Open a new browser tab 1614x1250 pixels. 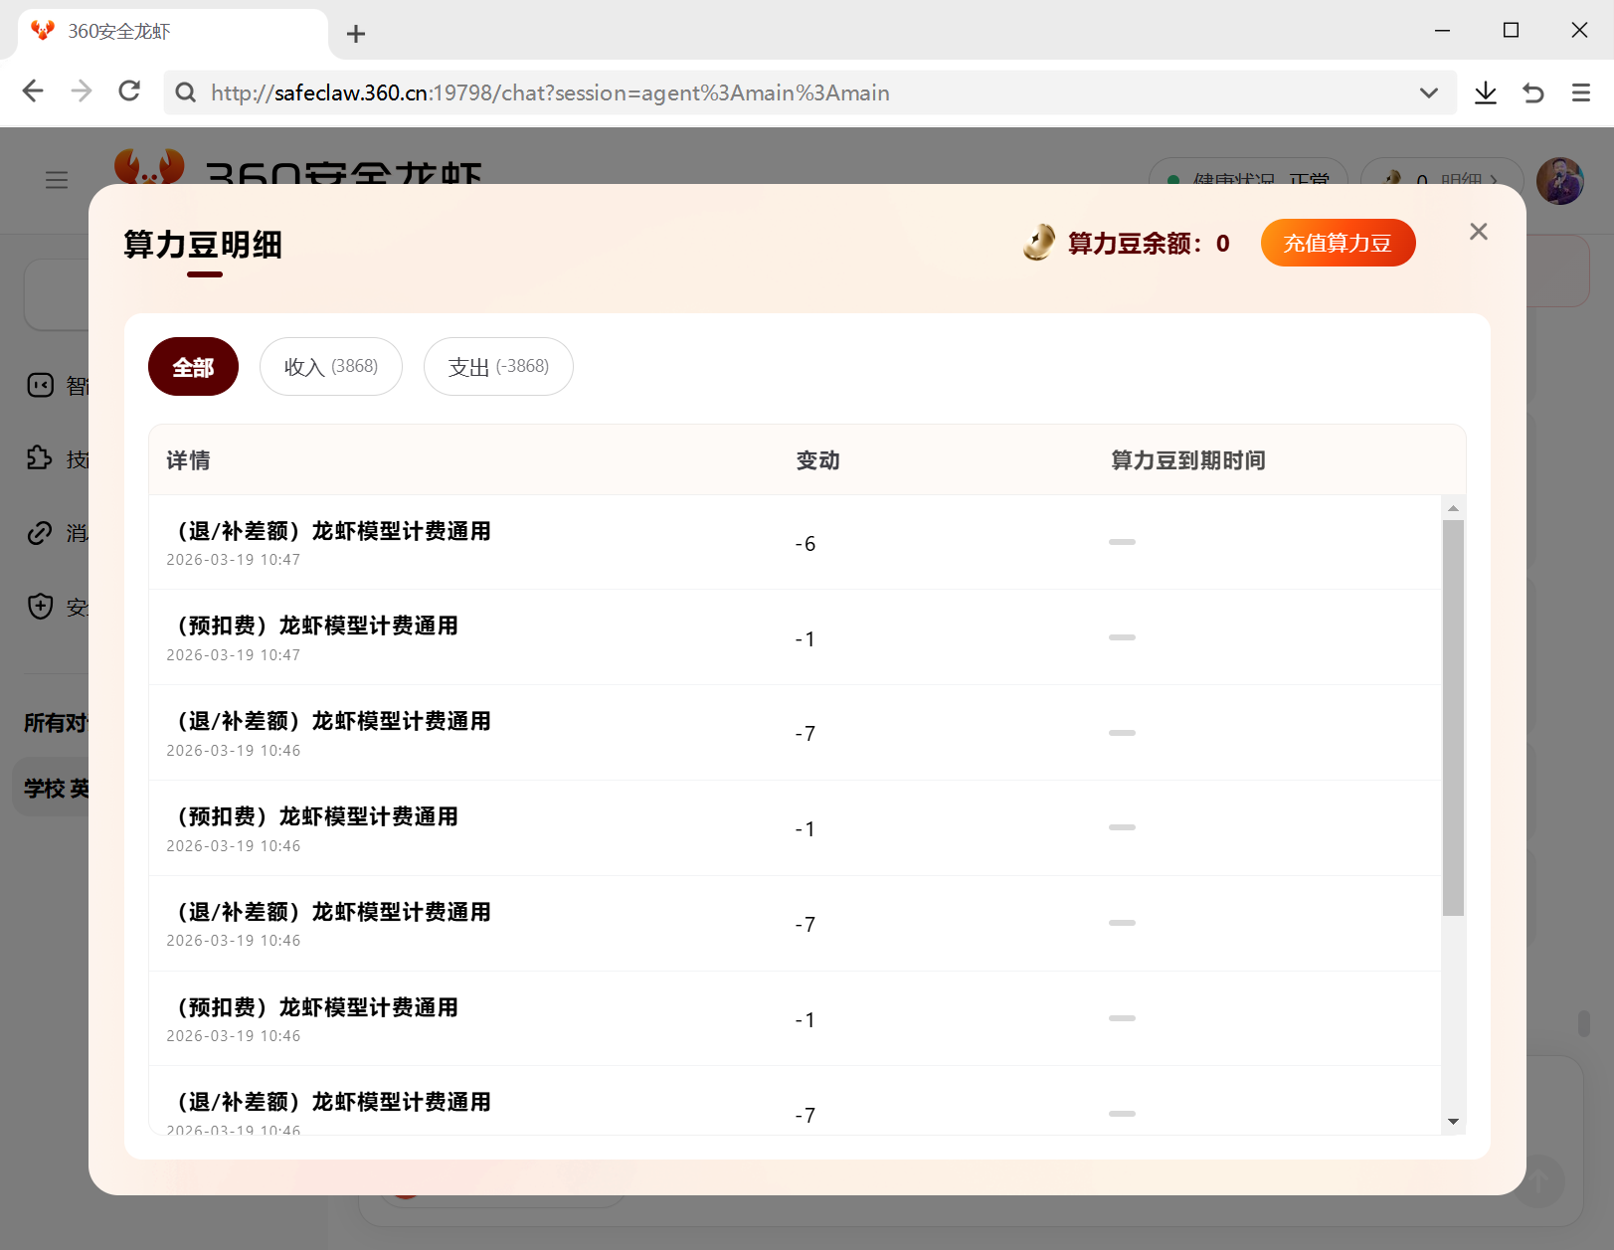(x=356, y=34)
